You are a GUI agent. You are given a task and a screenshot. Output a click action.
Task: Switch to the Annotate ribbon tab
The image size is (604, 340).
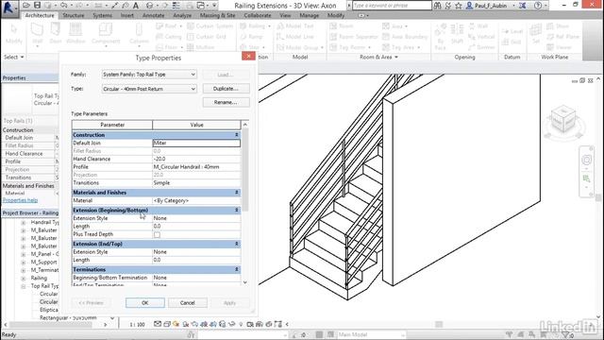(153, 15)
